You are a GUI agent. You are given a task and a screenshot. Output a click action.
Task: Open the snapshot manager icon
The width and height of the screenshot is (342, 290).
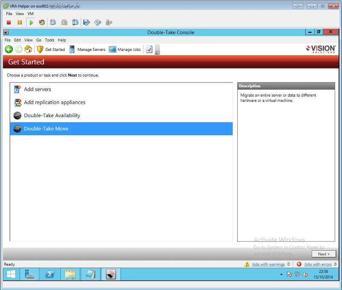click(x=76, y=23)
